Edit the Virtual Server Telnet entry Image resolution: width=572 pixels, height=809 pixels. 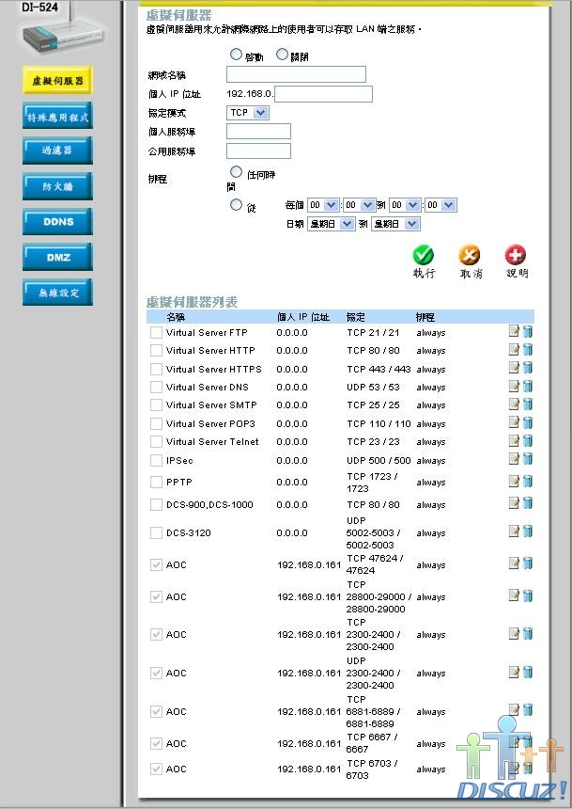coord(514,440)
